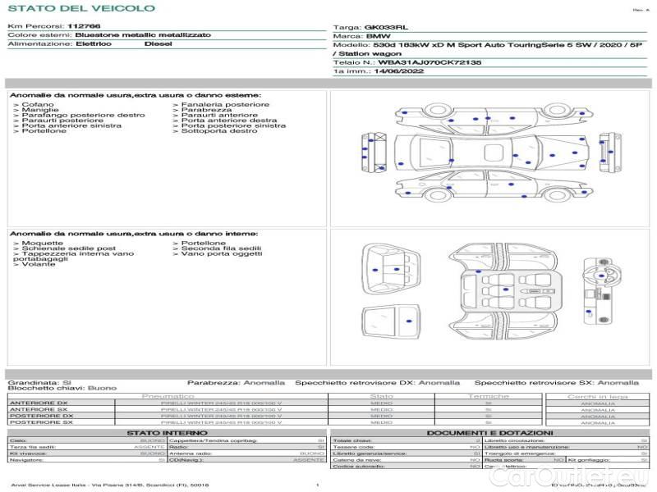Click the Cerchi in lega column header
The width and height of the screenshot is (657, 492).
(x=597, y=396)
